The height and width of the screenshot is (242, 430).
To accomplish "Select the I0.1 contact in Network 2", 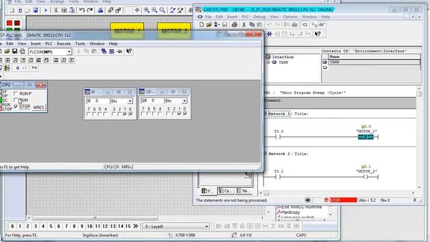I will tap(277, 177).
